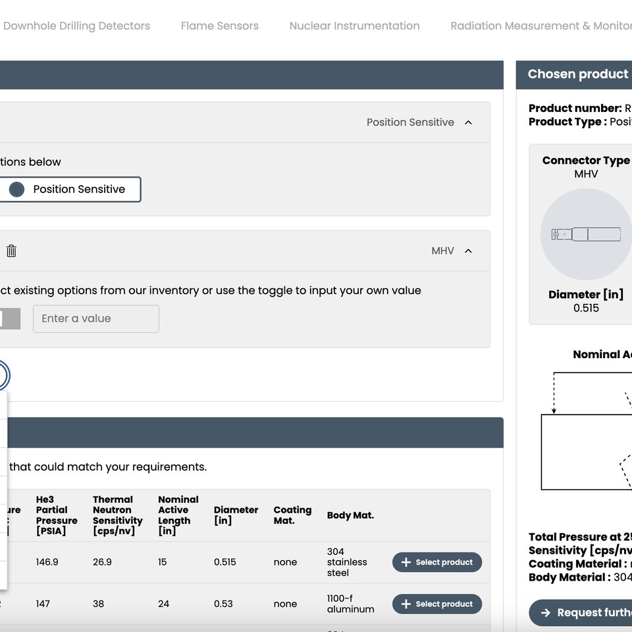Open the Flame Sensors menu

(x=219, y=26)
